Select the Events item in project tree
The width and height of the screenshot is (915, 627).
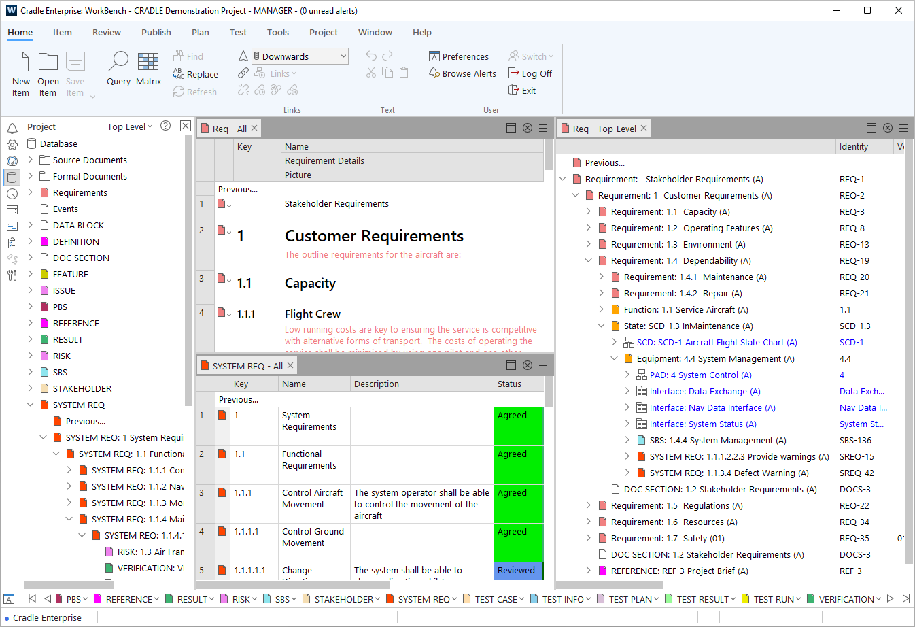coord(65,209)
